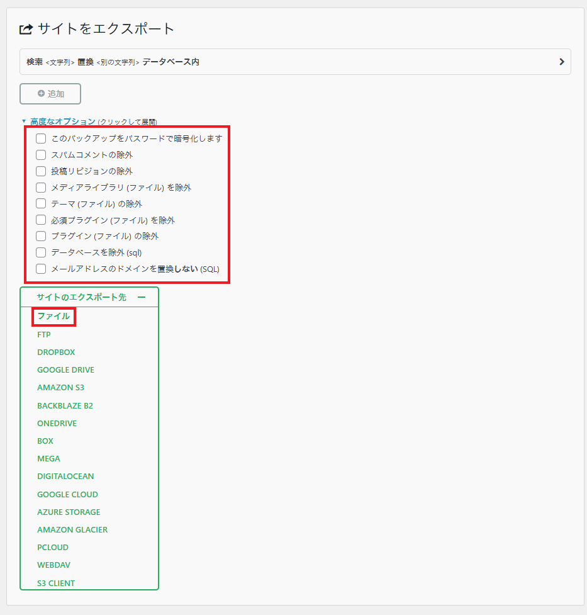Select BOX from the destination list
The image size is (587, 615).
tap(45, 441)
